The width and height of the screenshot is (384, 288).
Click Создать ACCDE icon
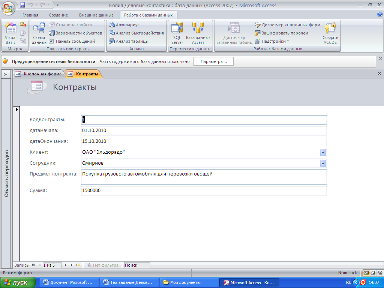pyautogui.click(x=330, y=33)
